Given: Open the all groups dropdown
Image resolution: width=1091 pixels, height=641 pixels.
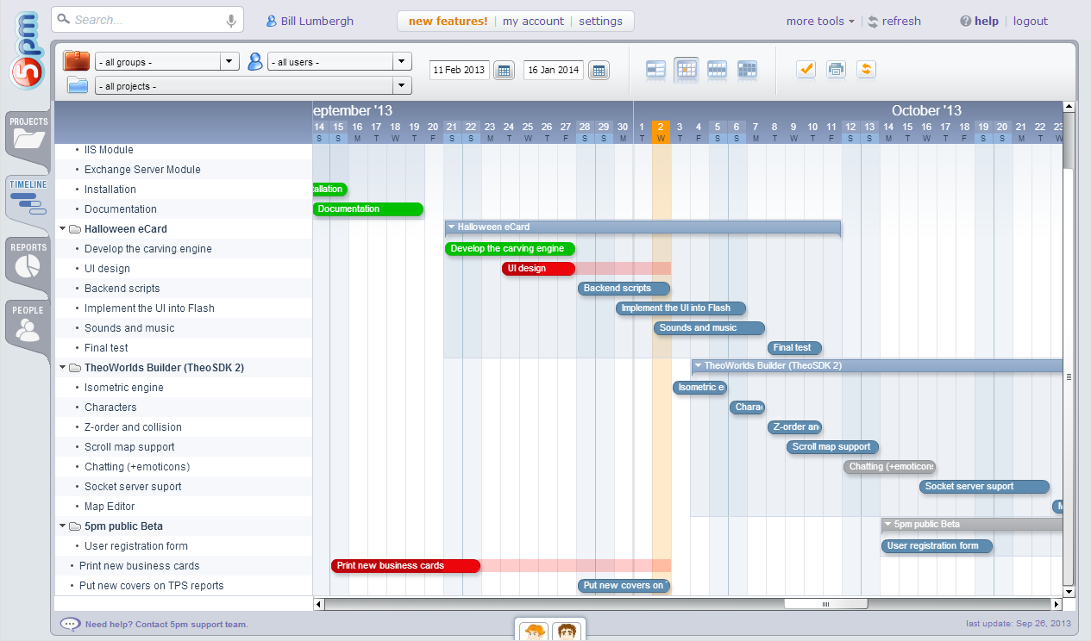Looking at the screenshot, I should tap(167, 62).
